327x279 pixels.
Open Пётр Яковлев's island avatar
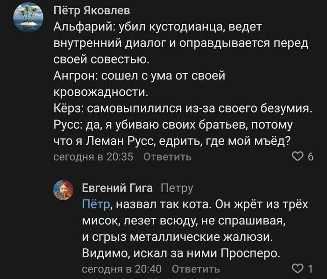[x=31, y=17]
